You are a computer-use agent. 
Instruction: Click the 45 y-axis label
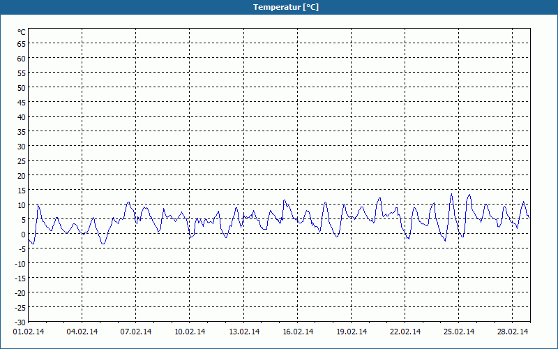[x=22, y=103]
